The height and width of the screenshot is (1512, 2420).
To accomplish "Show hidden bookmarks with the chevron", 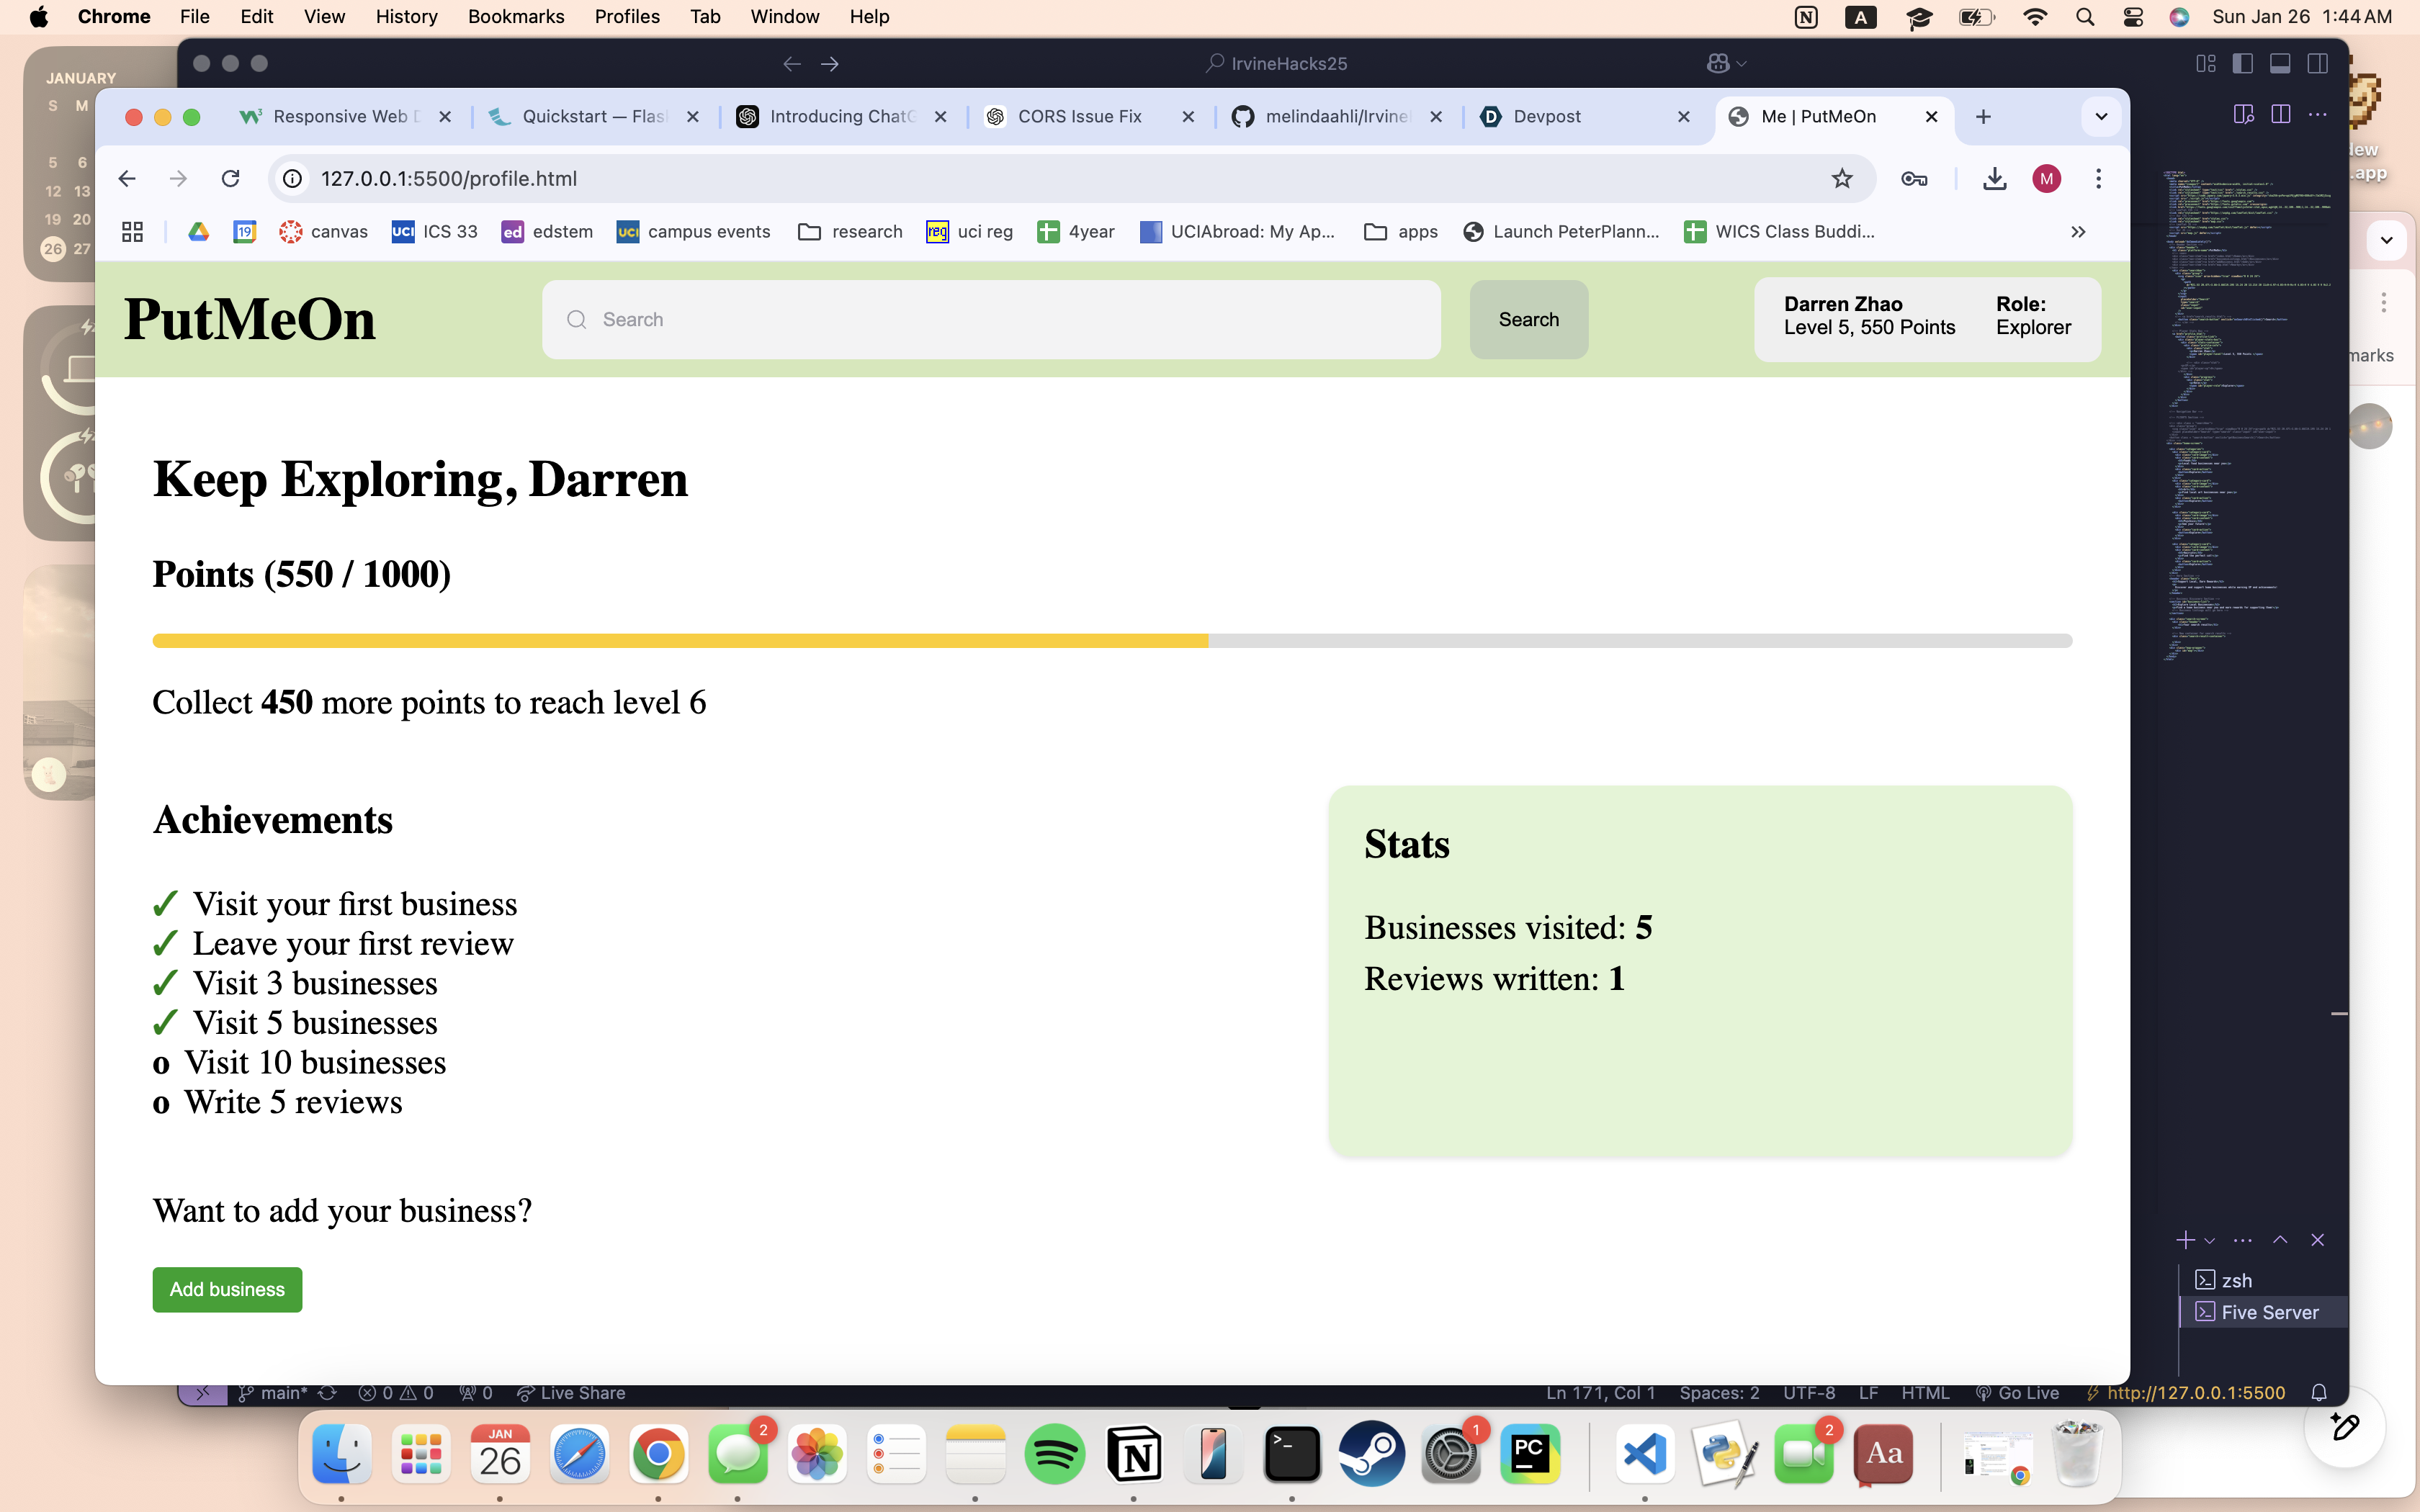I will tap(2078, 231).
